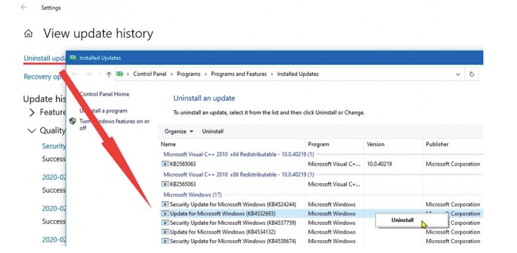
Task: Collapse the Microsoft Windows (17) group
Action: click(192, 195)
